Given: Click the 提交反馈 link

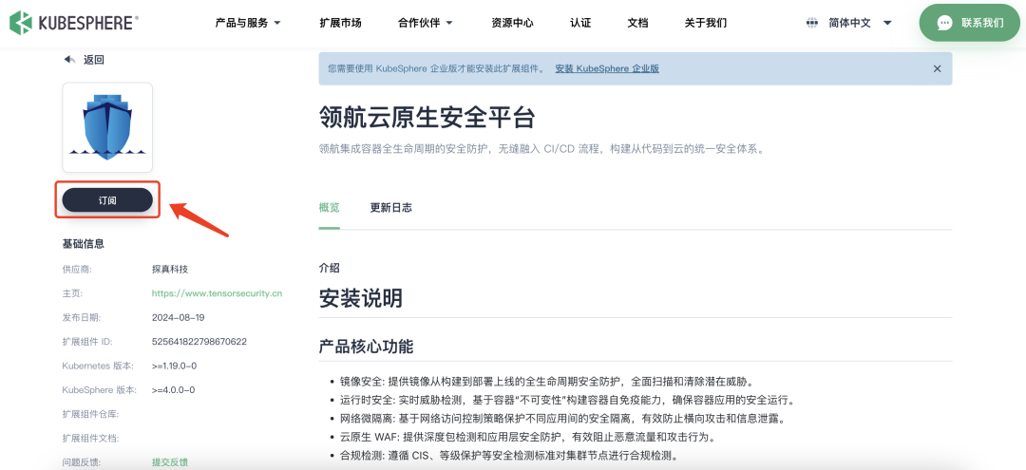Looking at the screenshot, I should pos(169,462).
